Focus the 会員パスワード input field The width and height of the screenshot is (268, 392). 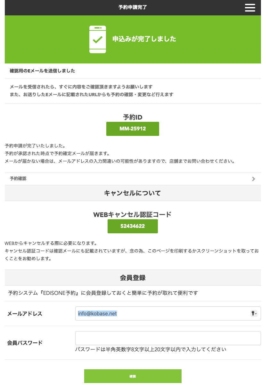pyautogui.click(x=168, y=338)
